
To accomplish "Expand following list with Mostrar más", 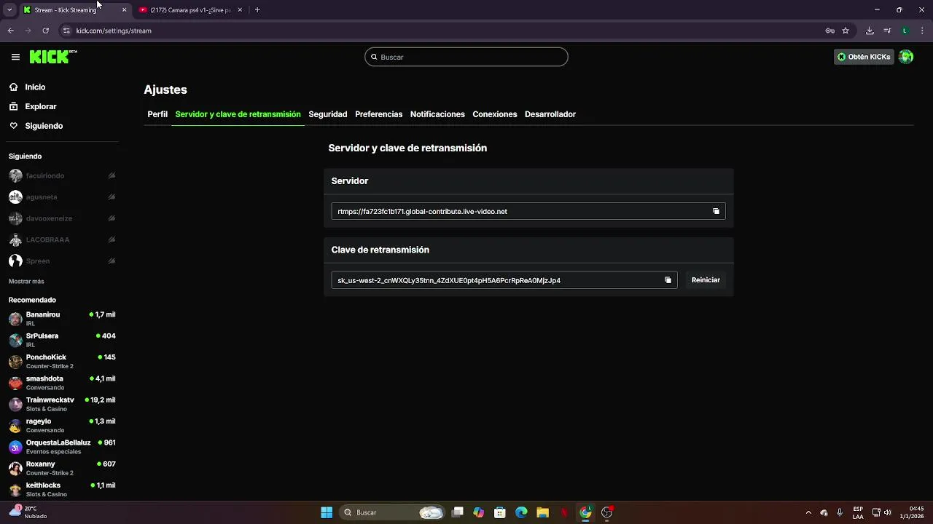I will 26,281.
